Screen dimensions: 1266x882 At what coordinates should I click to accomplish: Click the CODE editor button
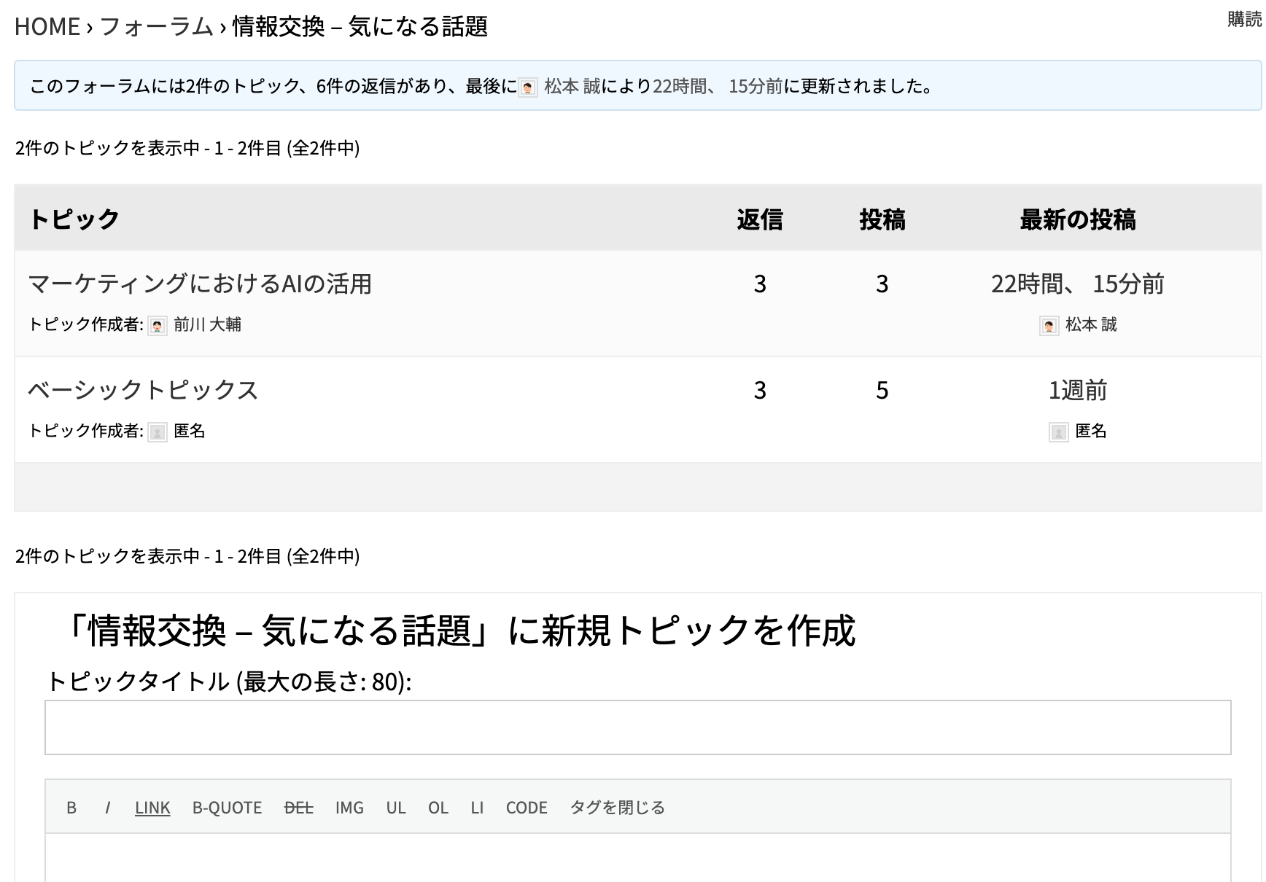527,808
